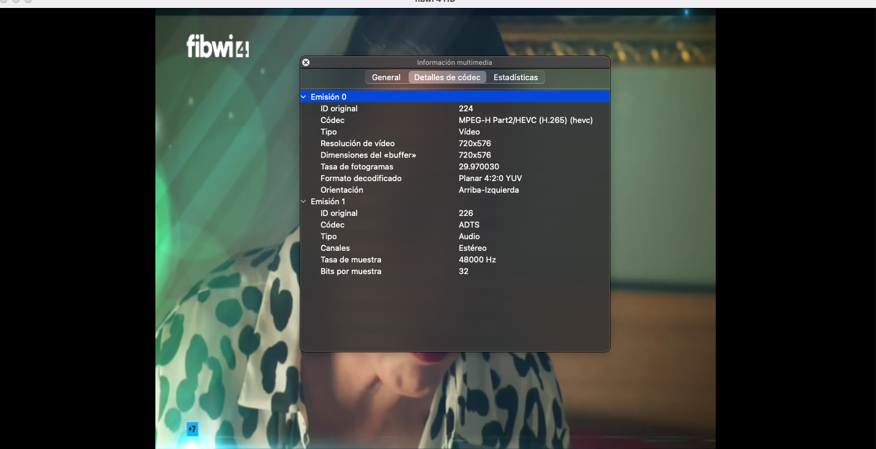
Task: Click the +7 age rating badge
Action: coord(192,429)
